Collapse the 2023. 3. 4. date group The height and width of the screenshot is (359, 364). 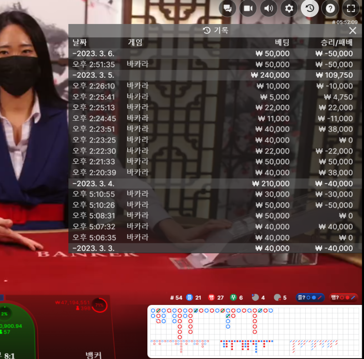[x=215, y=184]
